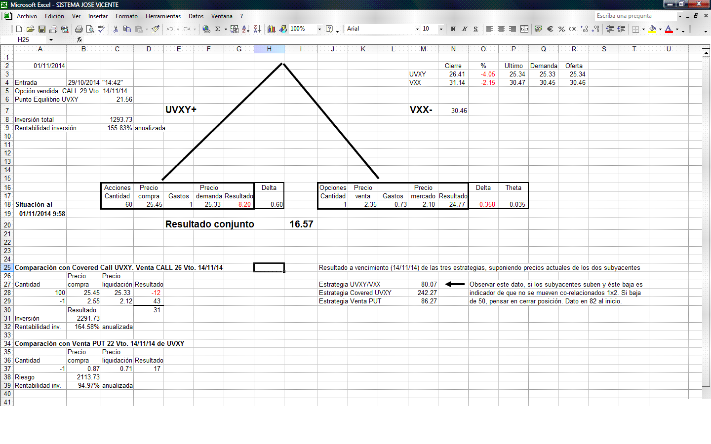Apply the red font color

click(669, 29)
